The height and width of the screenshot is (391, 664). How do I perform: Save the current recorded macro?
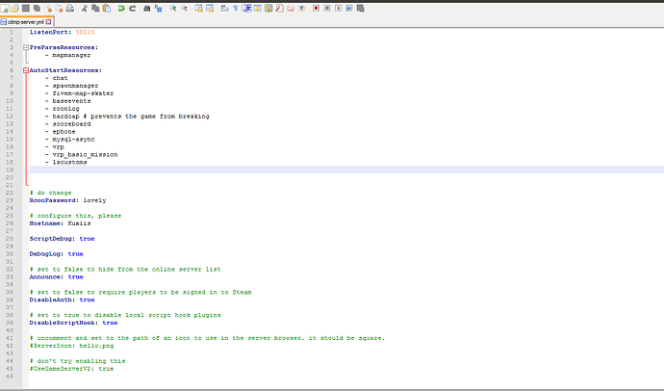pyautogui.click(x=360, y=8)
